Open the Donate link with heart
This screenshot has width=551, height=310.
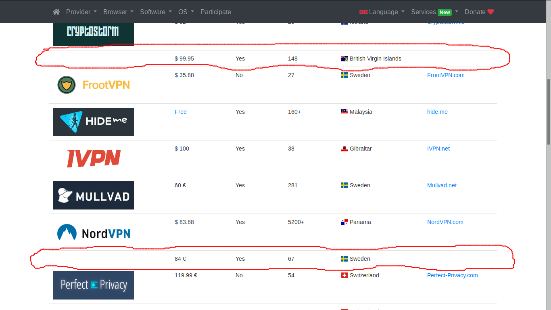[479, 12]
